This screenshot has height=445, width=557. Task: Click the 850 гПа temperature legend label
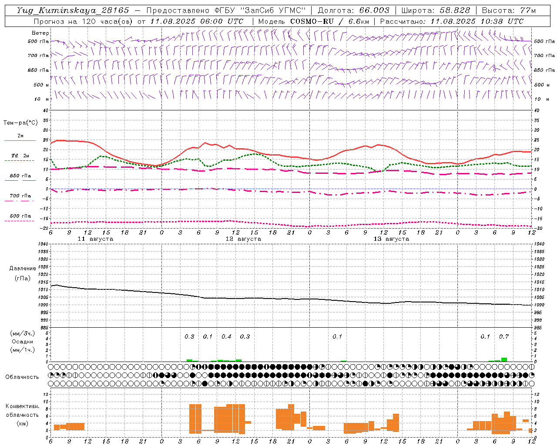coord(20,176)
